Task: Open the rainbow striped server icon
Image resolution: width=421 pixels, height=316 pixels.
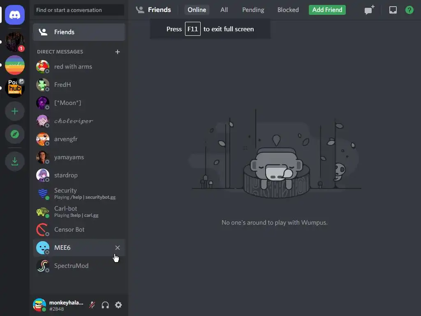Action: (15, 65)
